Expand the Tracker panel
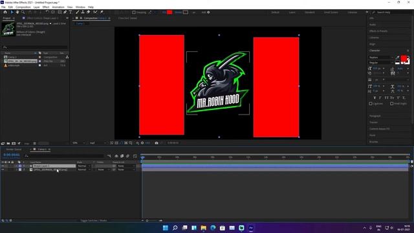The width and height of the screenshot is (414, 233). pos(373,122)
